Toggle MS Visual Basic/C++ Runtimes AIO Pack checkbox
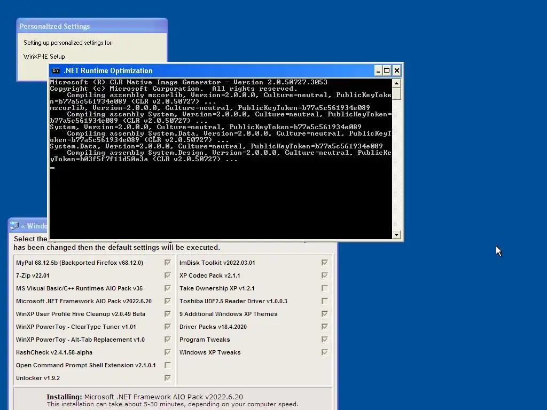The image size is (547, 410). (168, 288)
